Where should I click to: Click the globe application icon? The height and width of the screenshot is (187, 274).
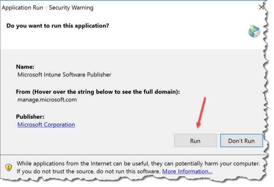(254, 31)
